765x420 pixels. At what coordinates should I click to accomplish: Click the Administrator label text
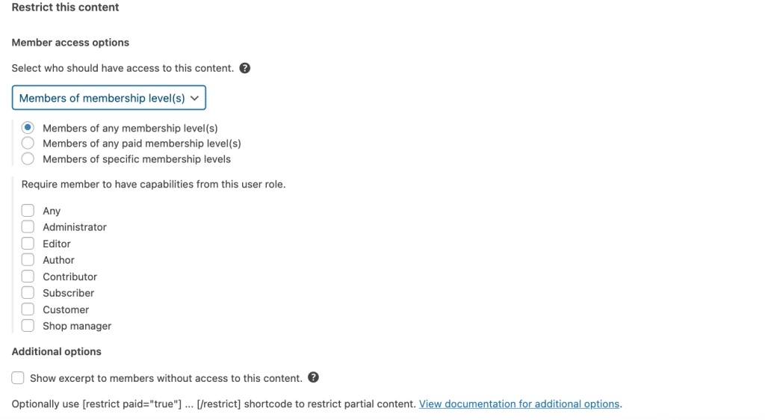[75, 227]
